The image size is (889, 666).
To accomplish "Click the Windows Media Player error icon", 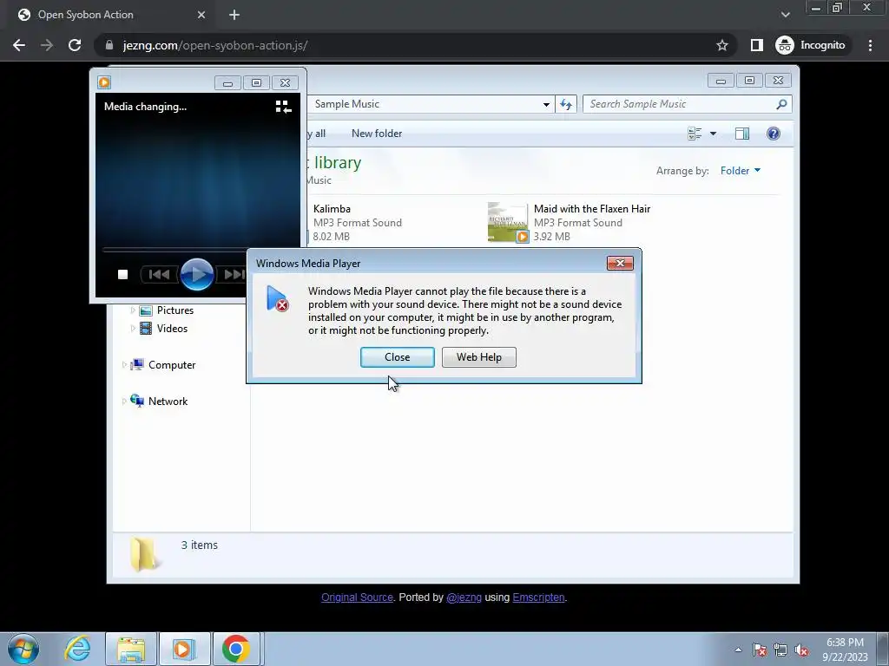I will tap(277, 298).
